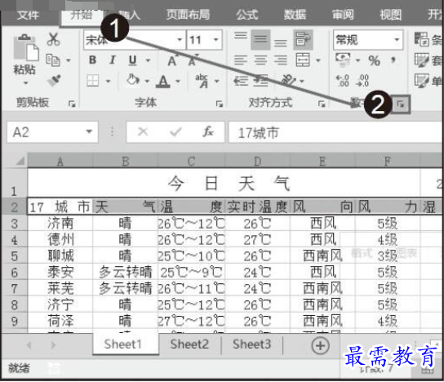Screen dimensions: 444x382
Task: Click the Cut scissors icon
Action: click(53, 39)
